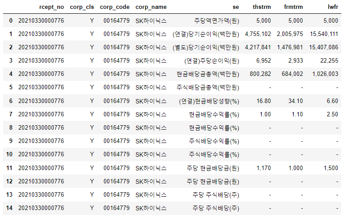The width and height of the screenshot is (344, 218).
Task: Click the thstrm column header
Action: click(x=261, y=7)
